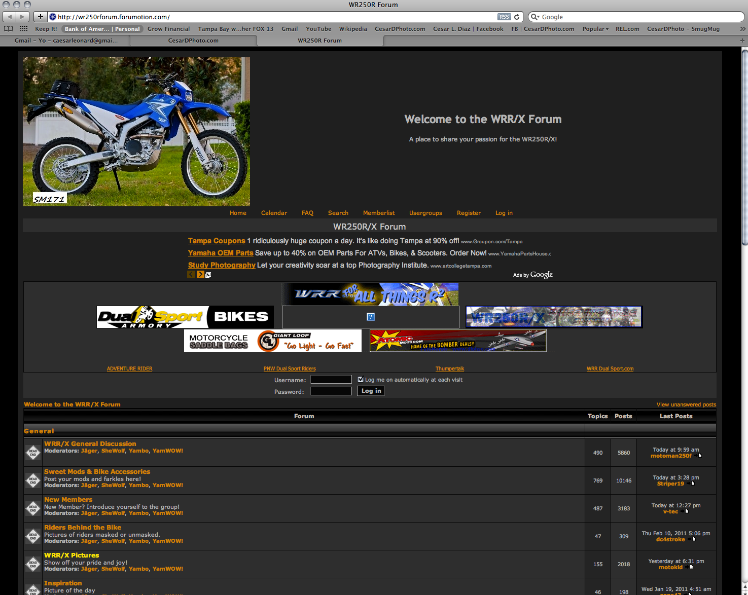748x595 pixels.
Task: Click the Google search magnifier icon
Action: pyautogui.click(x=535, y=17)
